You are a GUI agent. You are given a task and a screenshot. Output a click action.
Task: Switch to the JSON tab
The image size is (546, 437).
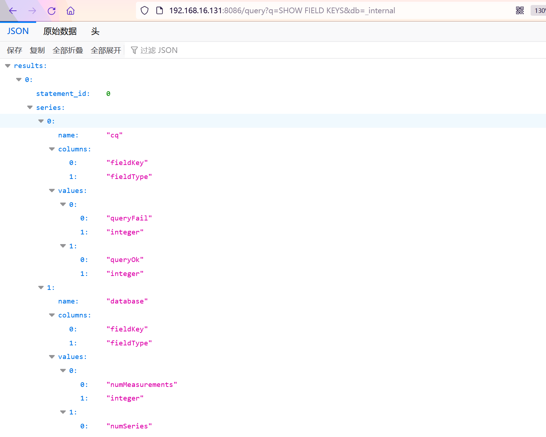coord(18,31)
